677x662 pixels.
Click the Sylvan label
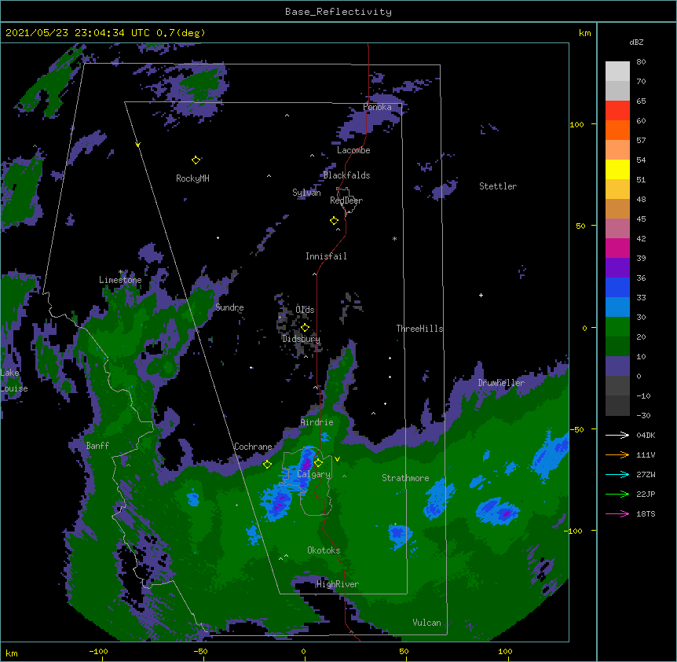(x=306, y=193)
